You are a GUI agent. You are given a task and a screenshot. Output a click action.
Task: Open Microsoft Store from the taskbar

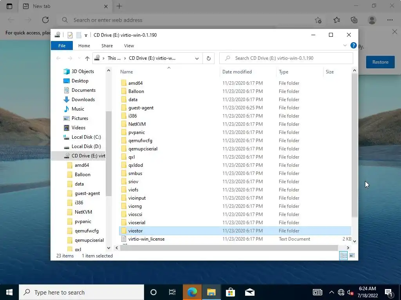[x=230, y=292]
